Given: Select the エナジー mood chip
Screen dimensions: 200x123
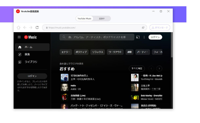Looking at the screenshot, I should [66, 52].
